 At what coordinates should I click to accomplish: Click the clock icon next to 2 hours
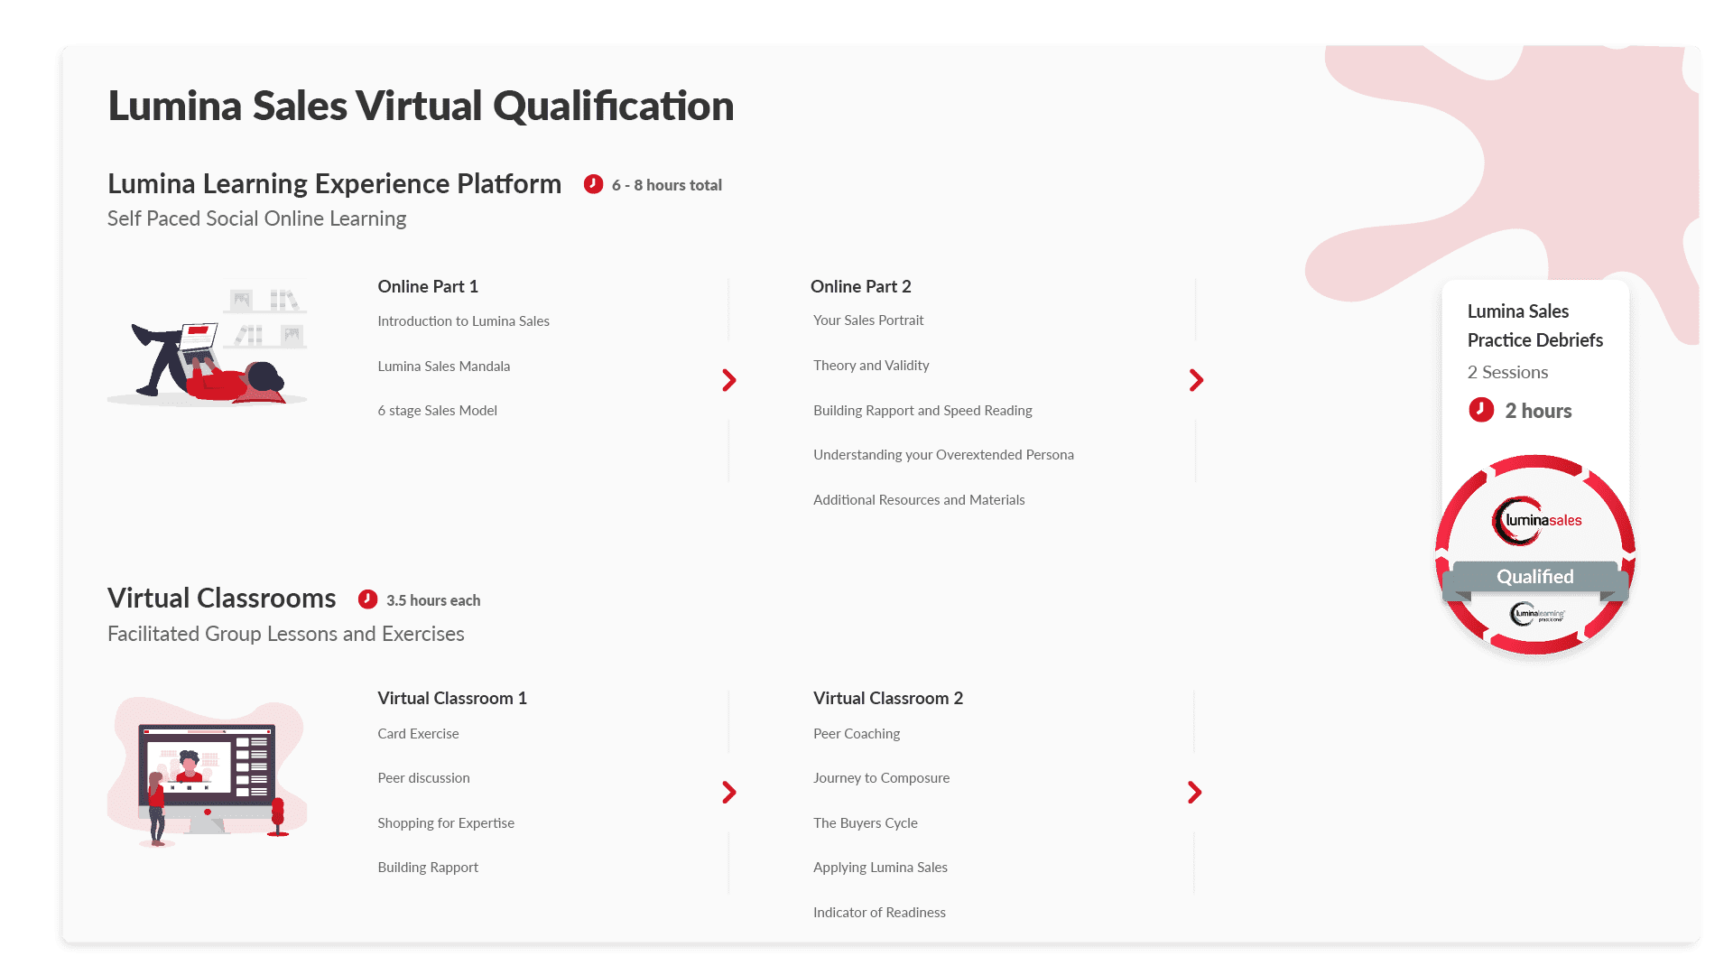pyautogui.click(x=1479, y=410)
